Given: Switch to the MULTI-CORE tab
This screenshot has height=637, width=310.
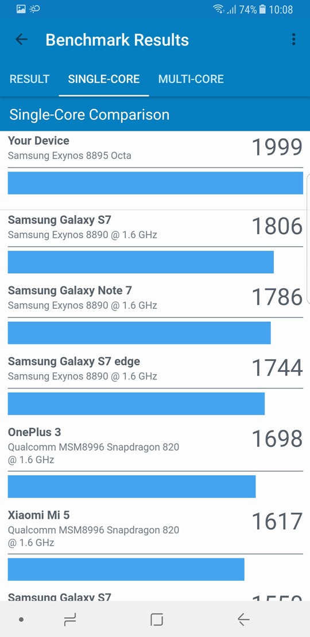Looking at the screenshot, I should tap(191, 79).
